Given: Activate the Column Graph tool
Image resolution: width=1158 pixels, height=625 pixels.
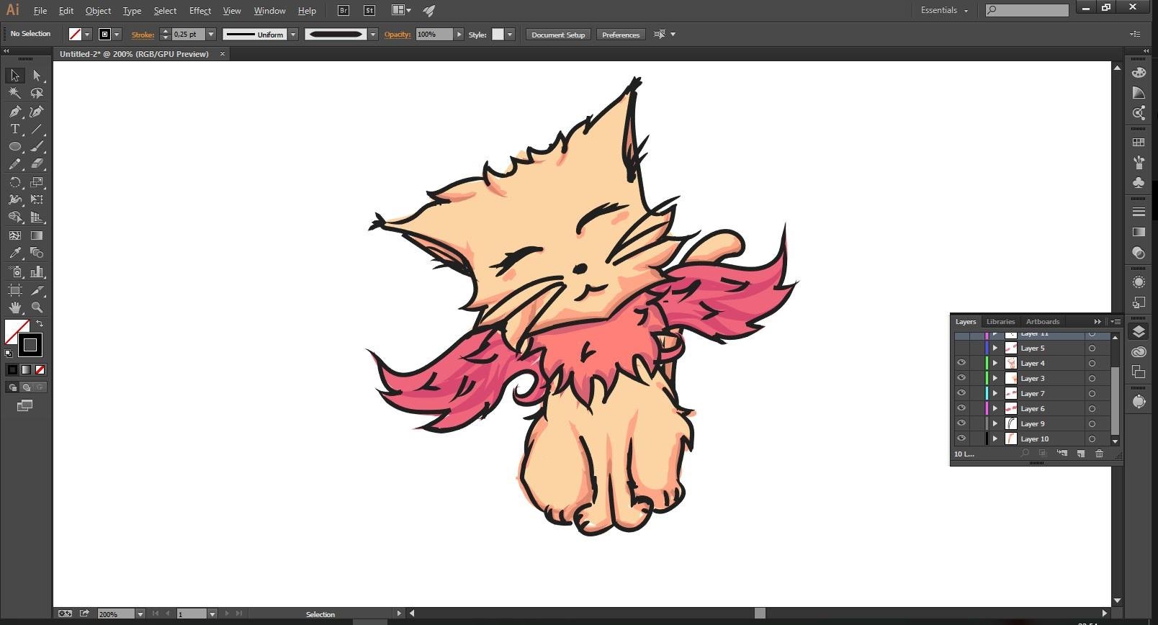Looking at the screenshot, I should pos(37,271).
